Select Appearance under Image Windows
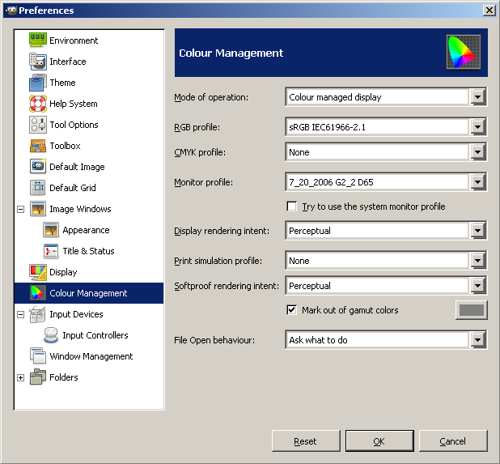Screen dimensions: 500x464 pyautogui.click(x=86, y=230)
